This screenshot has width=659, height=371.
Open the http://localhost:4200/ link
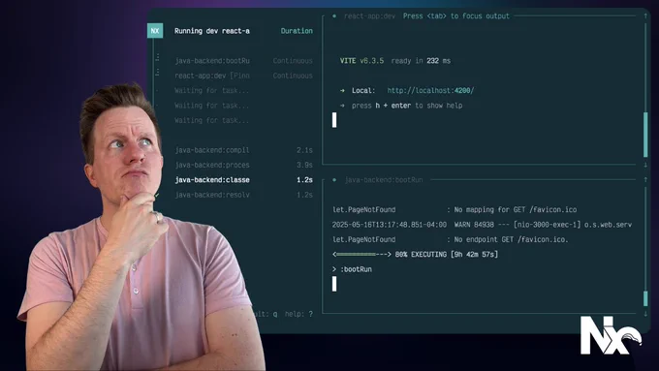tap(430, 90)
